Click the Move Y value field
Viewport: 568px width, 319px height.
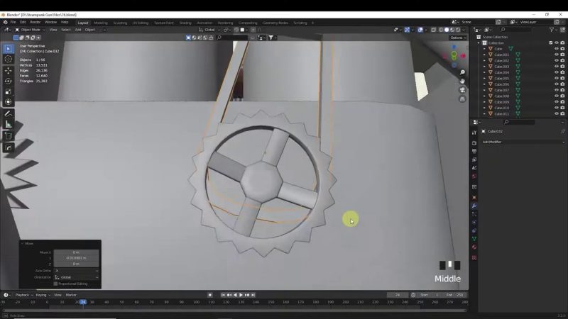click(76, 258)
